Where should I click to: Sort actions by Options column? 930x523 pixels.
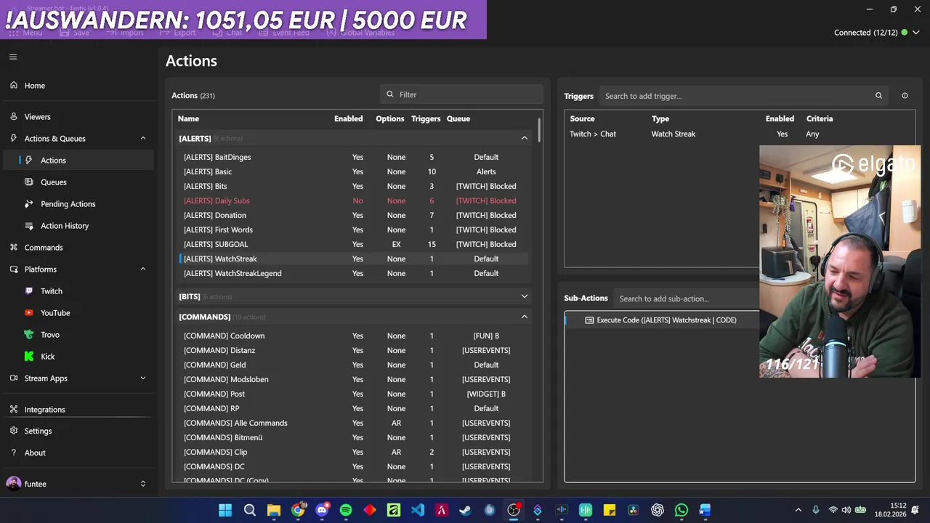click(390, 118)
